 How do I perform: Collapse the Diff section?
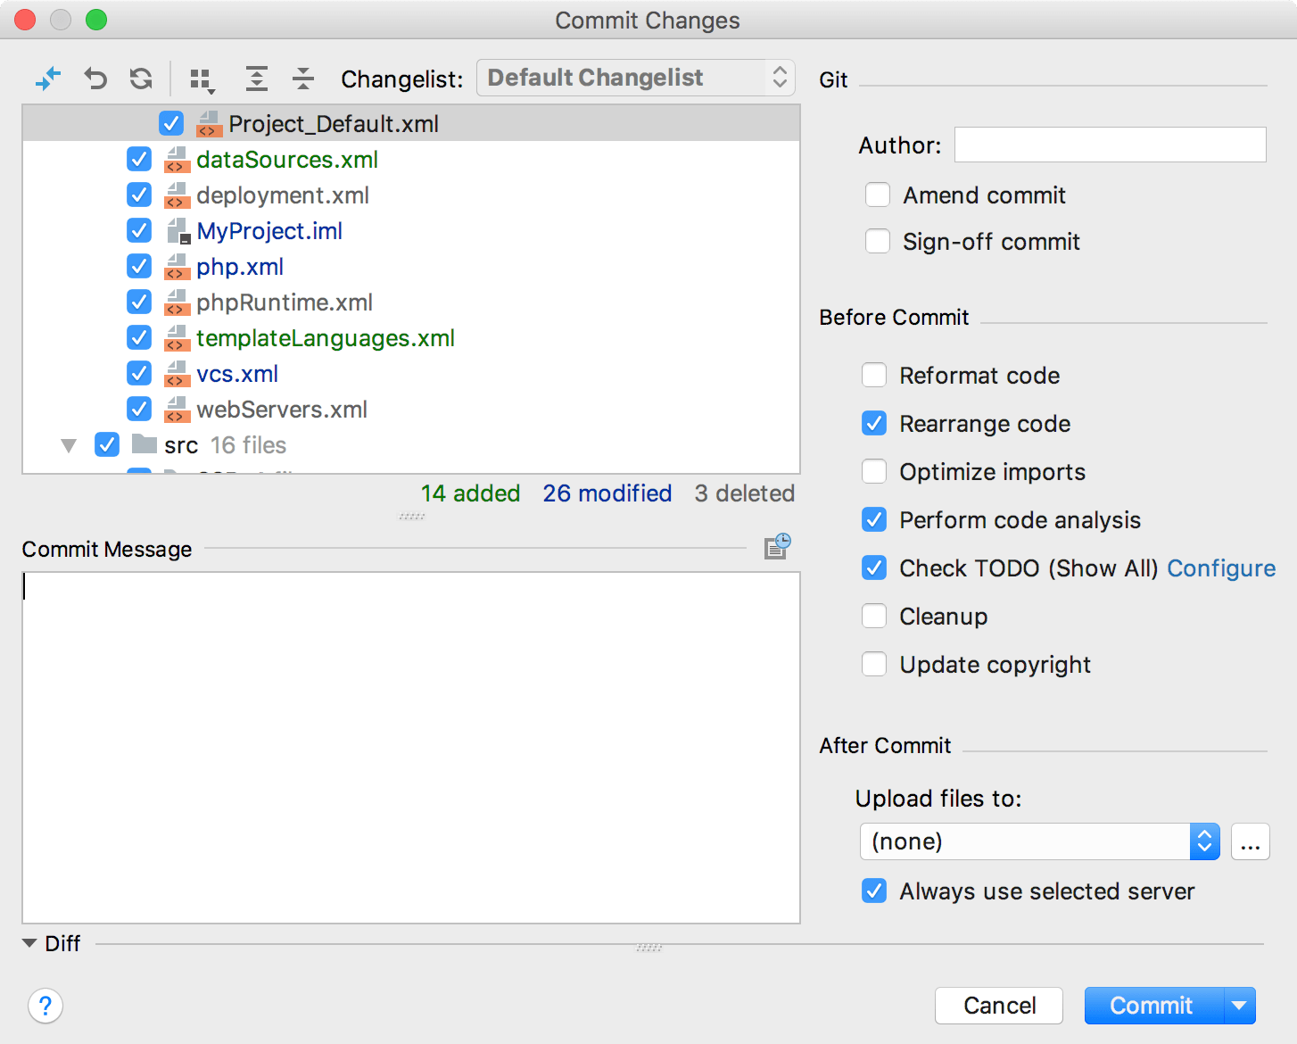coord(30,943)
